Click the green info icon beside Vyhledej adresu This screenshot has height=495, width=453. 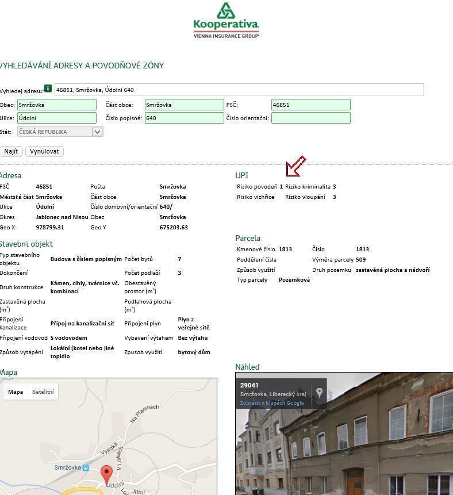(x=48, y=89)
